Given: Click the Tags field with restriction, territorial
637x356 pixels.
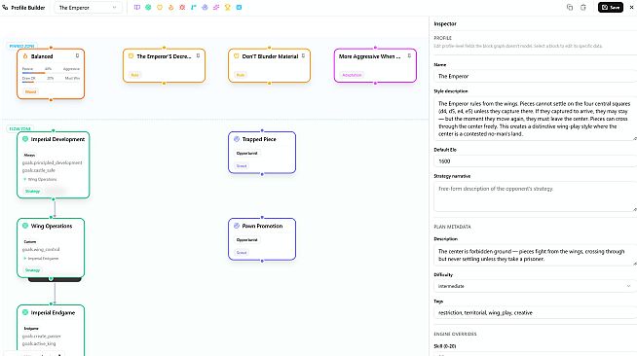Looking at the screenshot, I should click(x=535, y=312).
